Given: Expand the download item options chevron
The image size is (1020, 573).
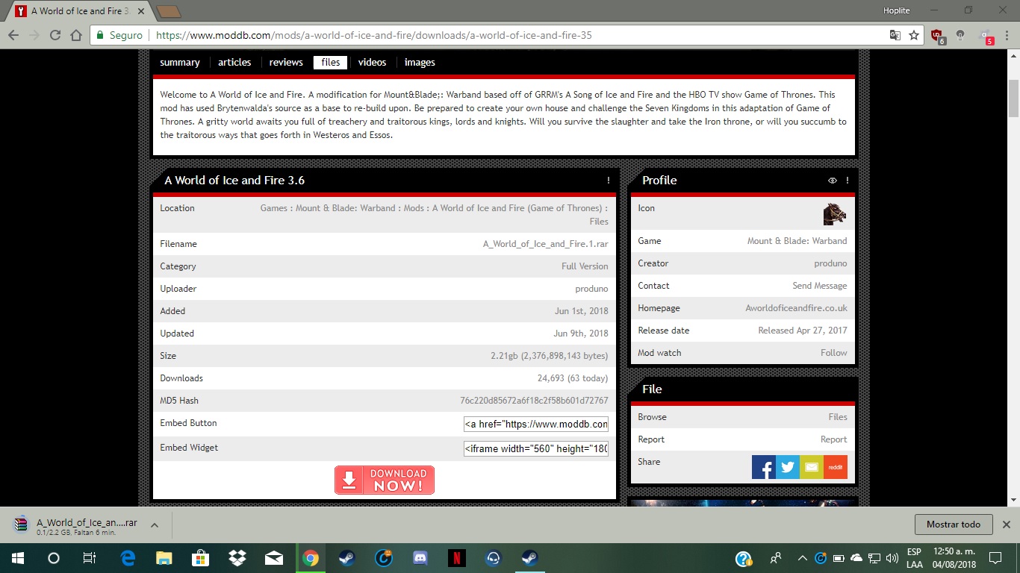Looking at the screenshot, I should pyautogui.click(x=155, y=525).
